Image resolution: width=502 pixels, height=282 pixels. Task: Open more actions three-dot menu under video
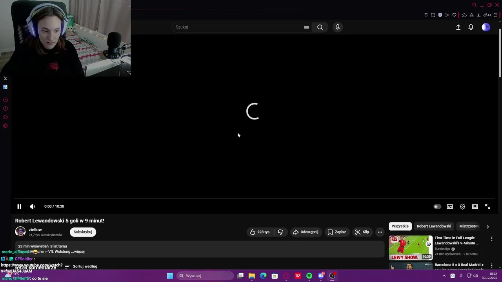380,232
